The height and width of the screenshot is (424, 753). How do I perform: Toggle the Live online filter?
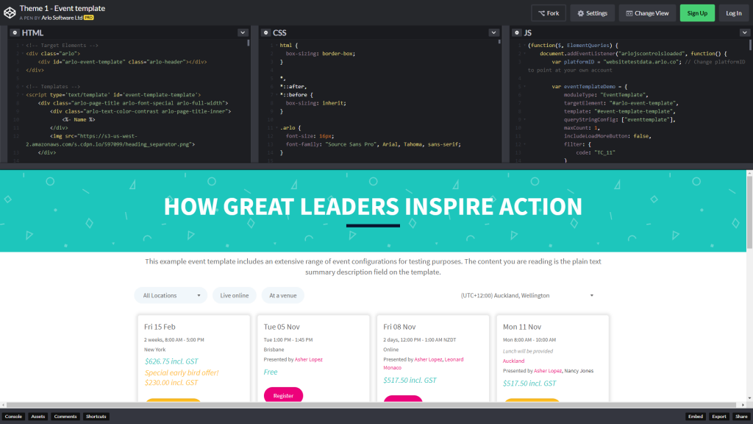click(x=235, y=295)
